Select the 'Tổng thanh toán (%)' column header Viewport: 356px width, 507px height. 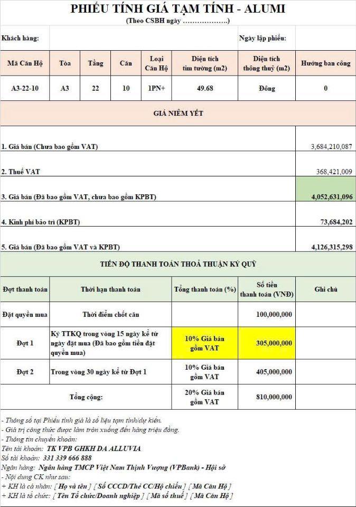pos(205,289)
